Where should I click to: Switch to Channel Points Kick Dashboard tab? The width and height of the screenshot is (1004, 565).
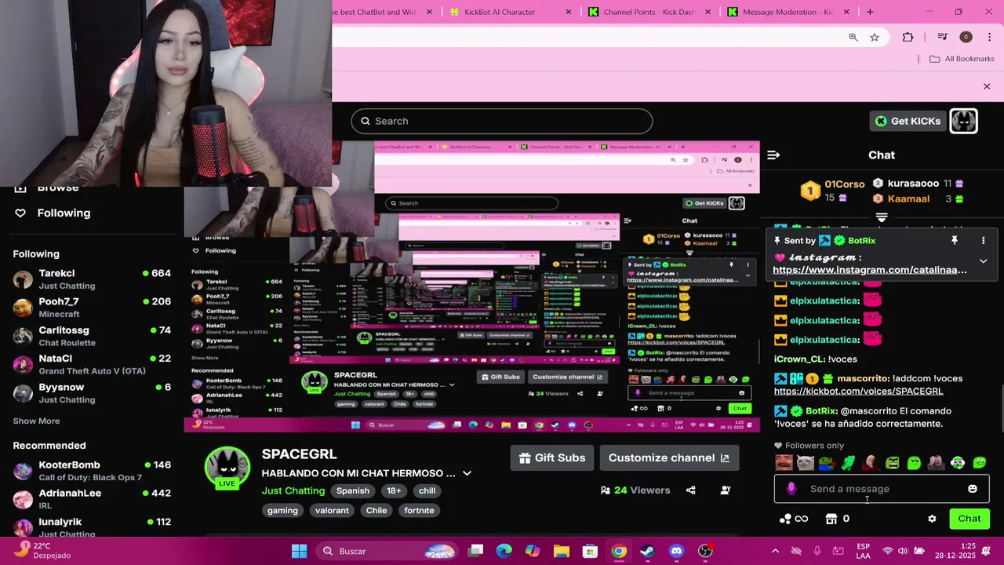pos(648,12)
